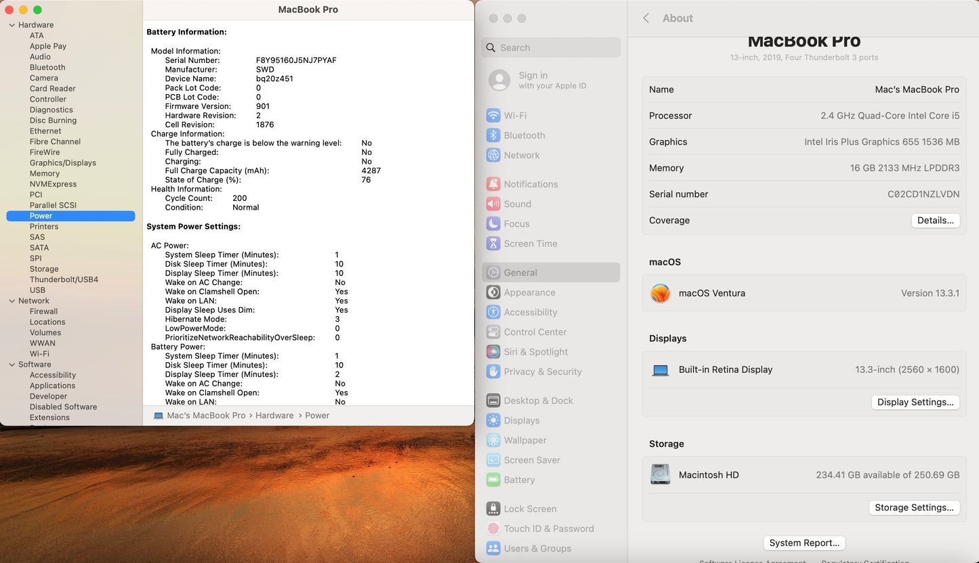This screenshot has width=979, height=563.
Task: Go back using the About back chevron
Action: tap(646, 18)
